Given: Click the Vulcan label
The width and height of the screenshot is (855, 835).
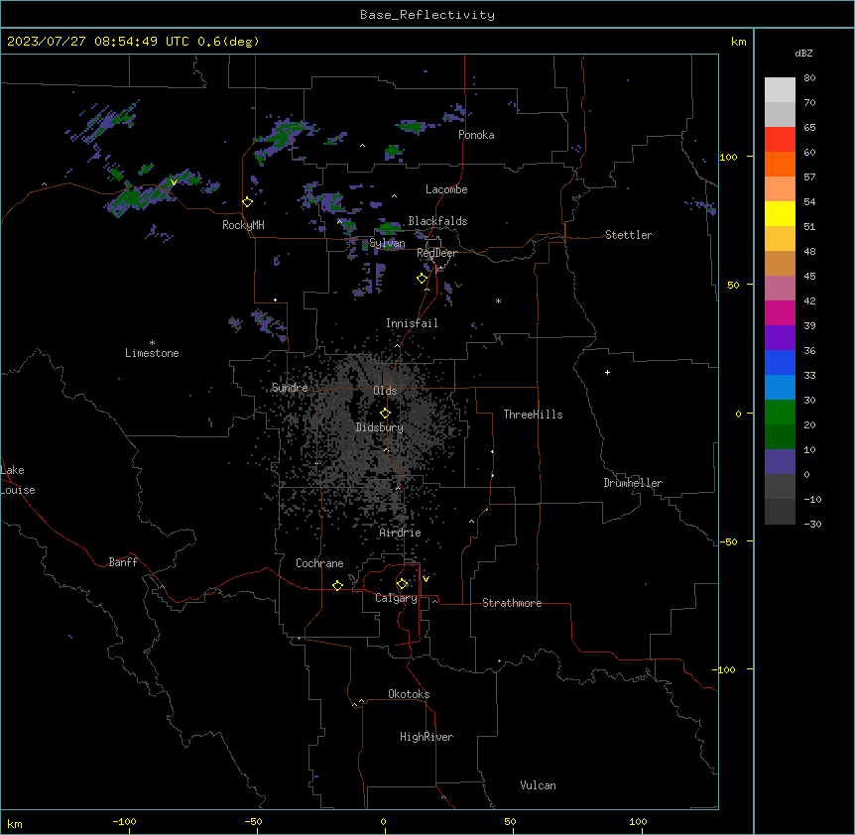Looking at the screenshot, I should click(x=538, y=785).
